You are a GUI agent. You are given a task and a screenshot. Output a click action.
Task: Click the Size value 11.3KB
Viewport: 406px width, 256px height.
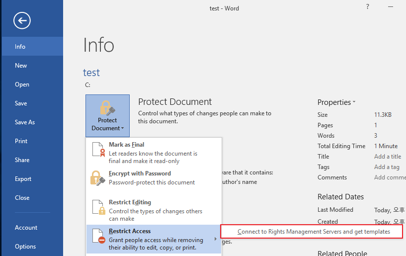tap(383, 115)
